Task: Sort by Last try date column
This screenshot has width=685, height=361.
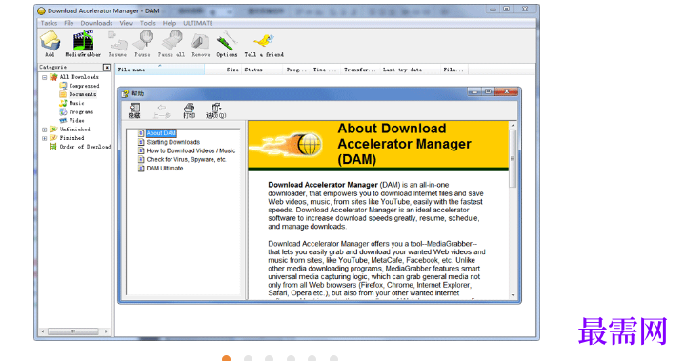Action: coord(410,70)
